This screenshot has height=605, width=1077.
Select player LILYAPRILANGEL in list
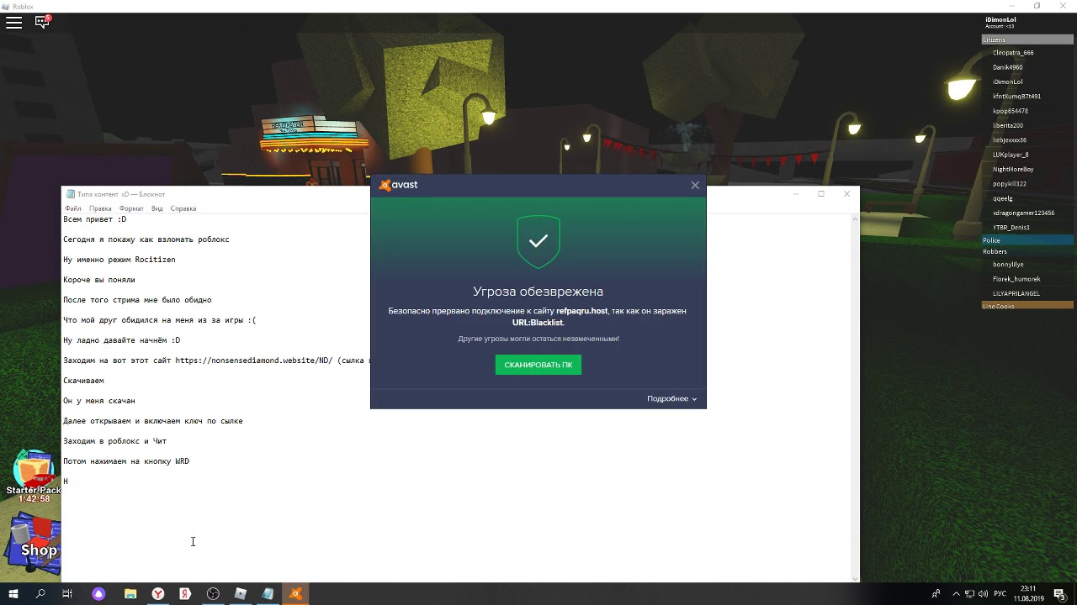pos(1016,293)
